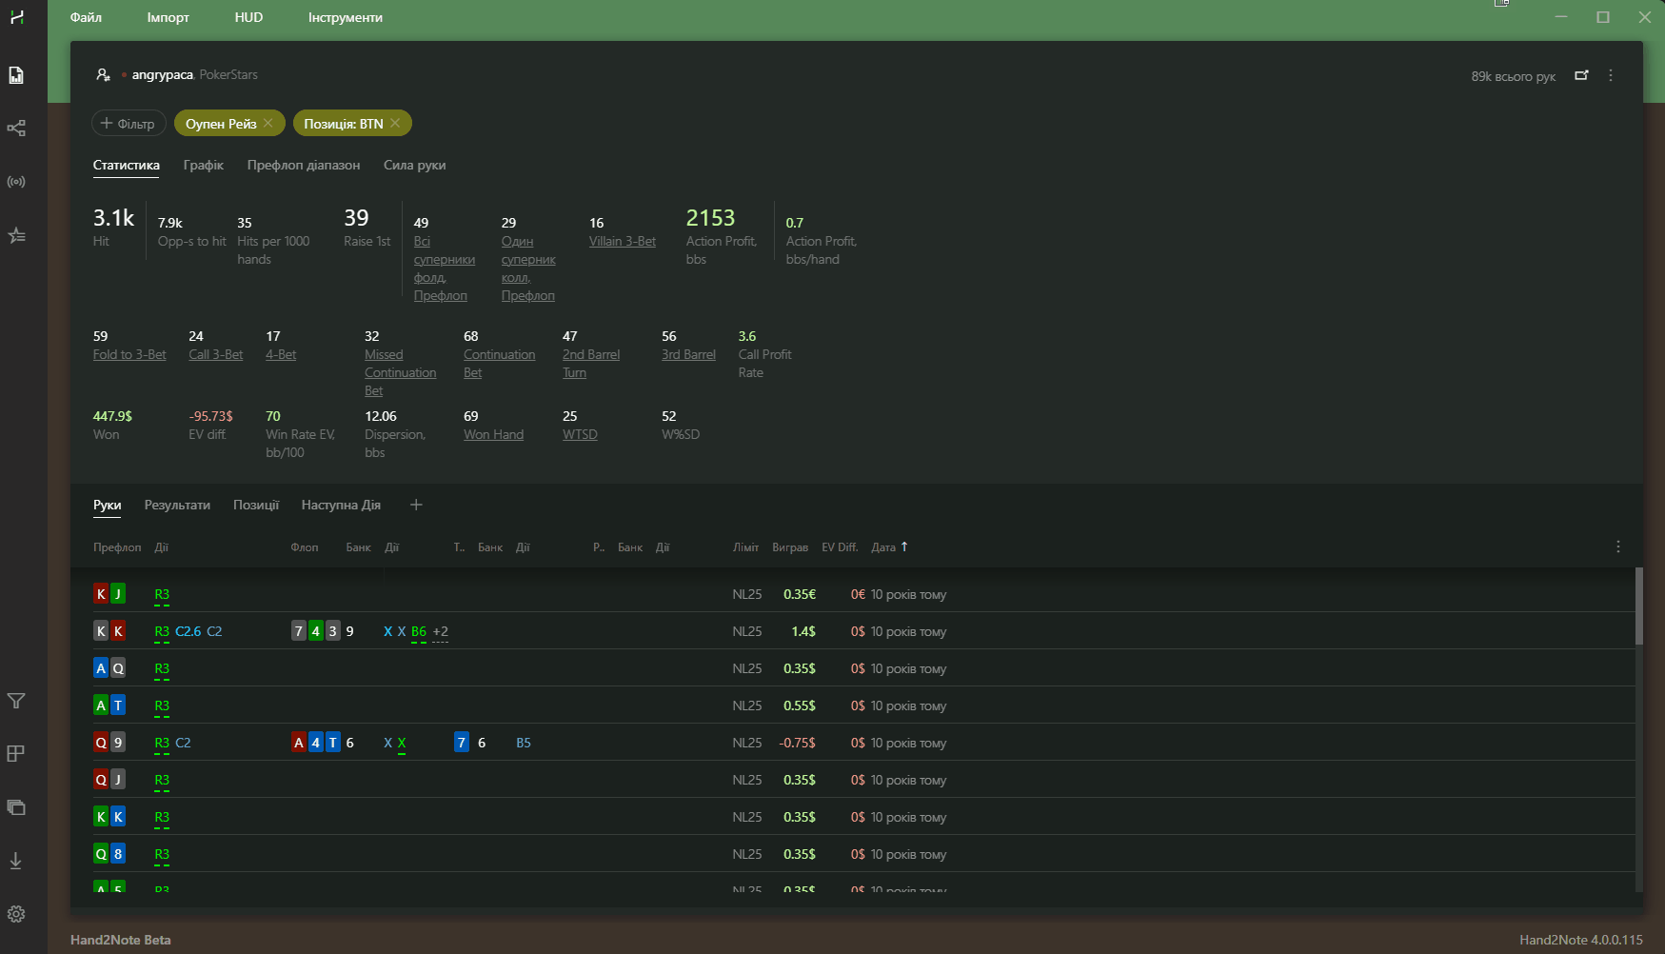Open the hands table column options menu
Screen dimensions: 1665x954
tap(1618, 547)
